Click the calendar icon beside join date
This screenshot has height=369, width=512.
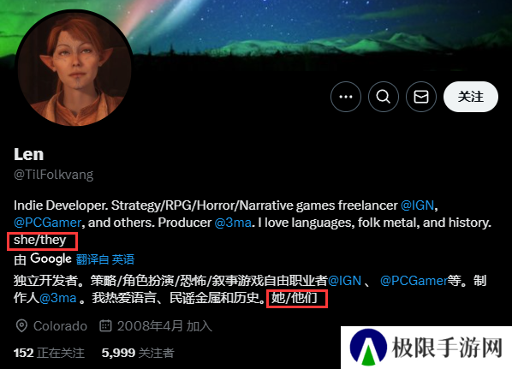105,325
